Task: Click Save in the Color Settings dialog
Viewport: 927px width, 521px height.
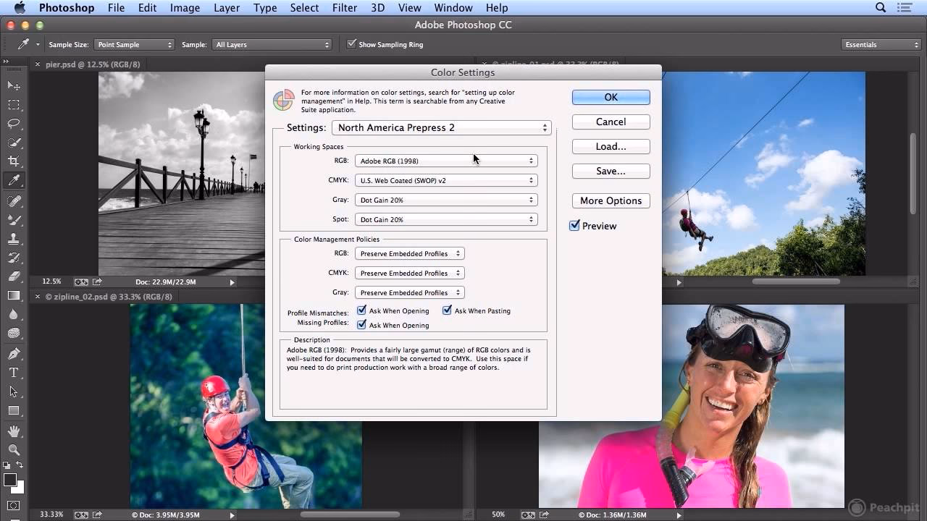Action: pyautogui.click(x=611, y=171)
